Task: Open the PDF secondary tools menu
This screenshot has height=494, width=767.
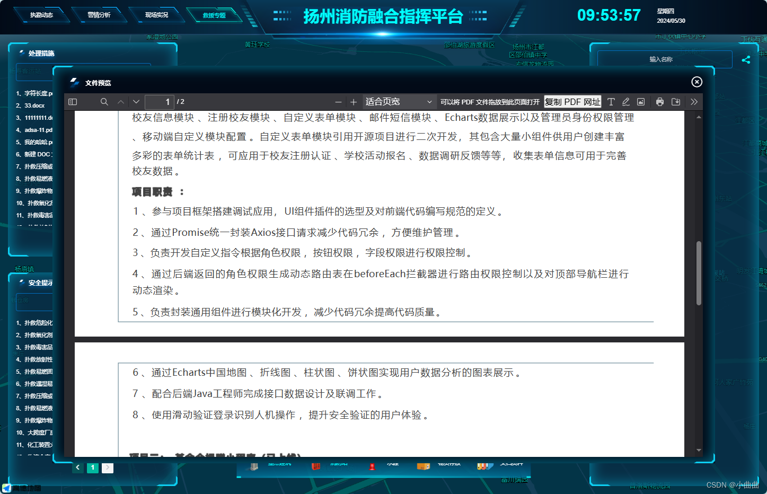Action: click(x=694, y=102)
